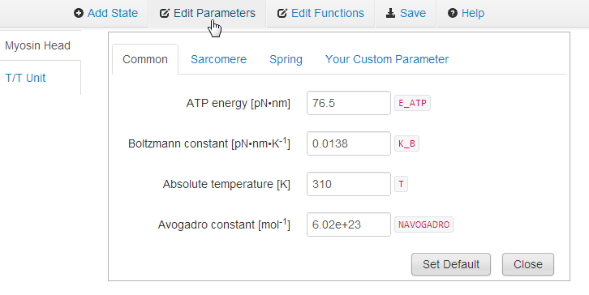Switch to the Spring tab
589x295 pixels.
pos(286,59)
